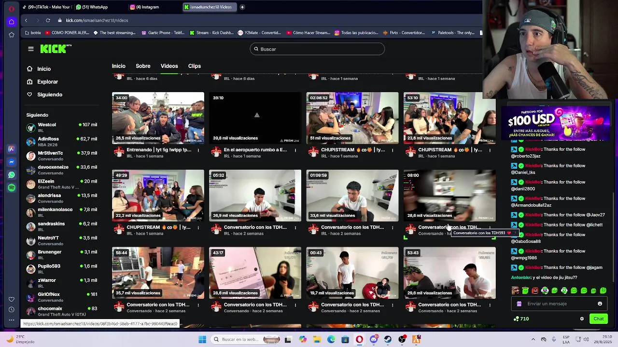
Task: Open botrix bookmarks folder
Action: 33,33
